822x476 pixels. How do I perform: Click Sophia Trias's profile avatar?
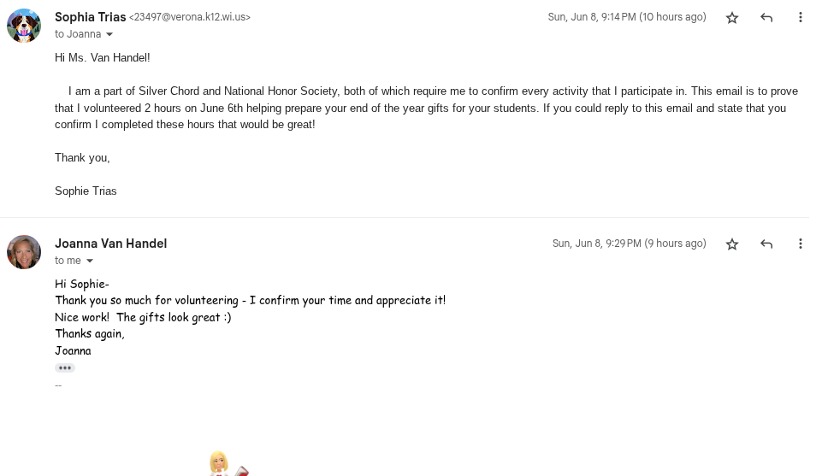pyautogui.click(x=24, y=26)
